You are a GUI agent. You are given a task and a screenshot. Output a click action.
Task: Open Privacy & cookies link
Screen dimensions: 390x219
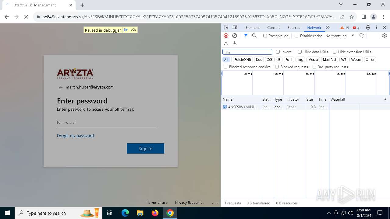pos(189,203)
